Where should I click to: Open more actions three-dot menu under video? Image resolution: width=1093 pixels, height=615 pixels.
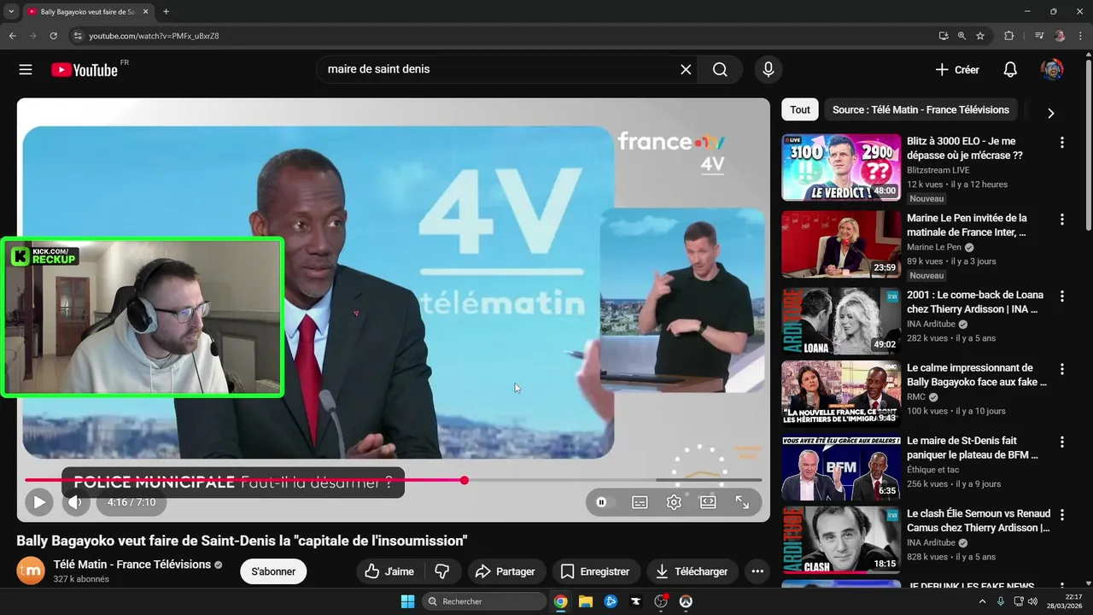tap(757, 571)
